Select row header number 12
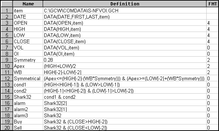Image resolution: width=219 pixels, height=131 pixels. click(7, 78)
